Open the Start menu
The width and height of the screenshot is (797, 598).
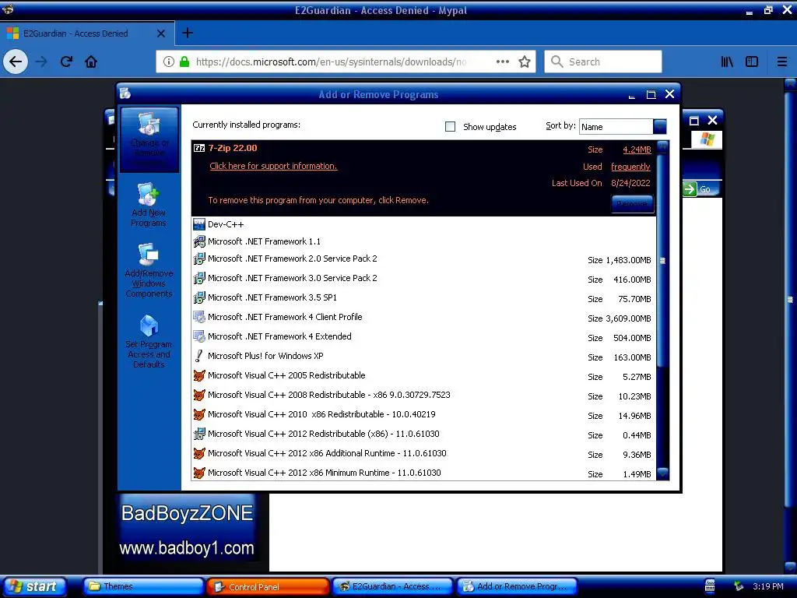pyautogui.click(x=33, y=586)
